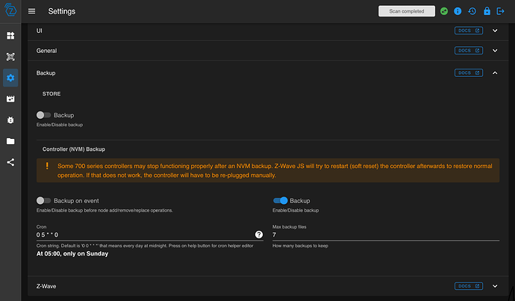Expand the General settings section
515x301 pixels.
click(x=495, y=51)
